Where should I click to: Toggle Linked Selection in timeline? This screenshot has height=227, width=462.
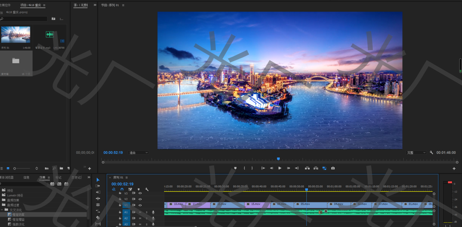click(130, 189)
